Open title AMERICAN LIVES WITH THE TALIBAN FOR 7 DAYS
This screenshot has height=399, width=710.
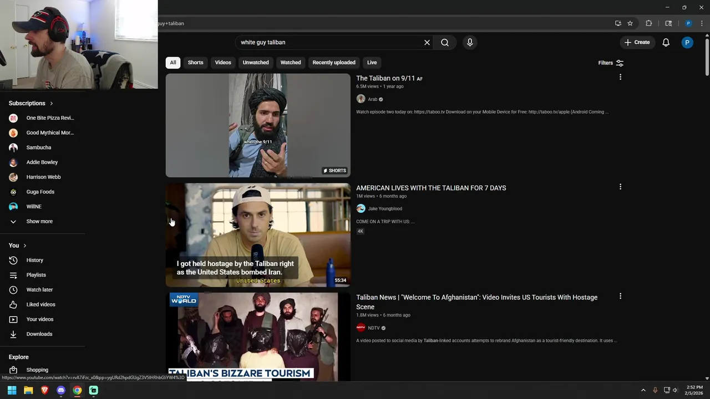coord(431,188)
